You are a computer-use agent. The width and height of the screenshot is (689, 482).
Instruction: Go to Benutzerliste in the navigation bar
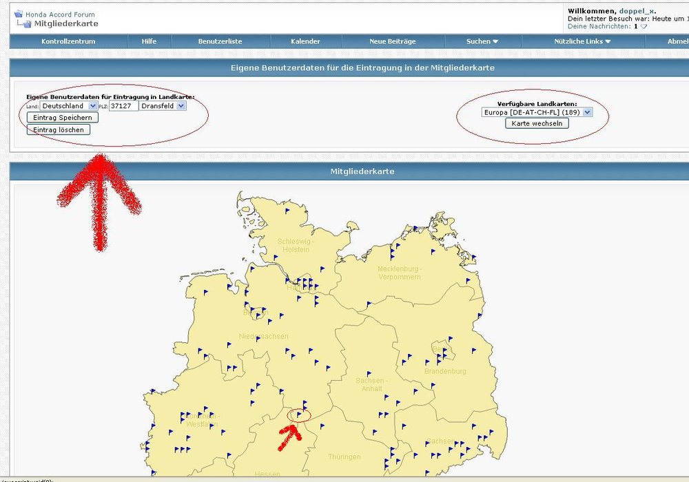pyautogui.click(x=220, y=41)
